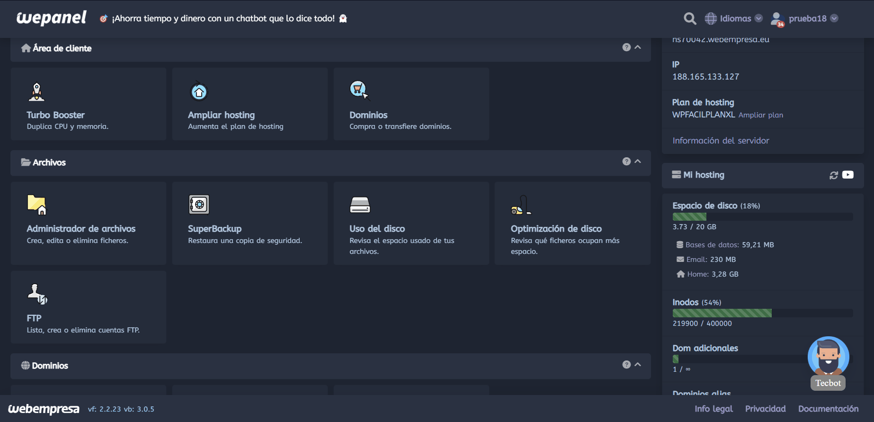Launch Administrador de archivos folder icon
This screenshot has width=874, height=422.
tap(37, 205)
